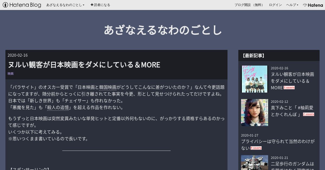Expand the ヘルプ dropdown menu
Screen dimensions: 325x170
[x=292, y=5]
